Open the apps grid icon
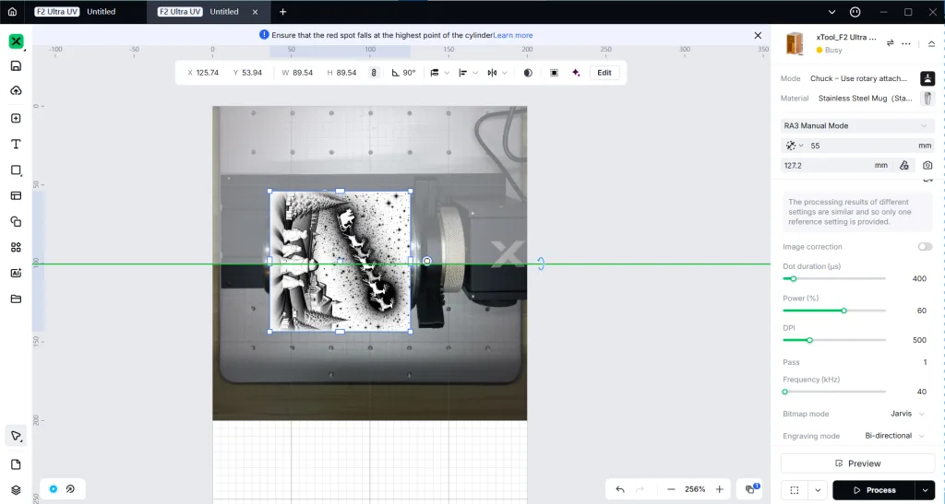The image size is (945, 504). 17,247
